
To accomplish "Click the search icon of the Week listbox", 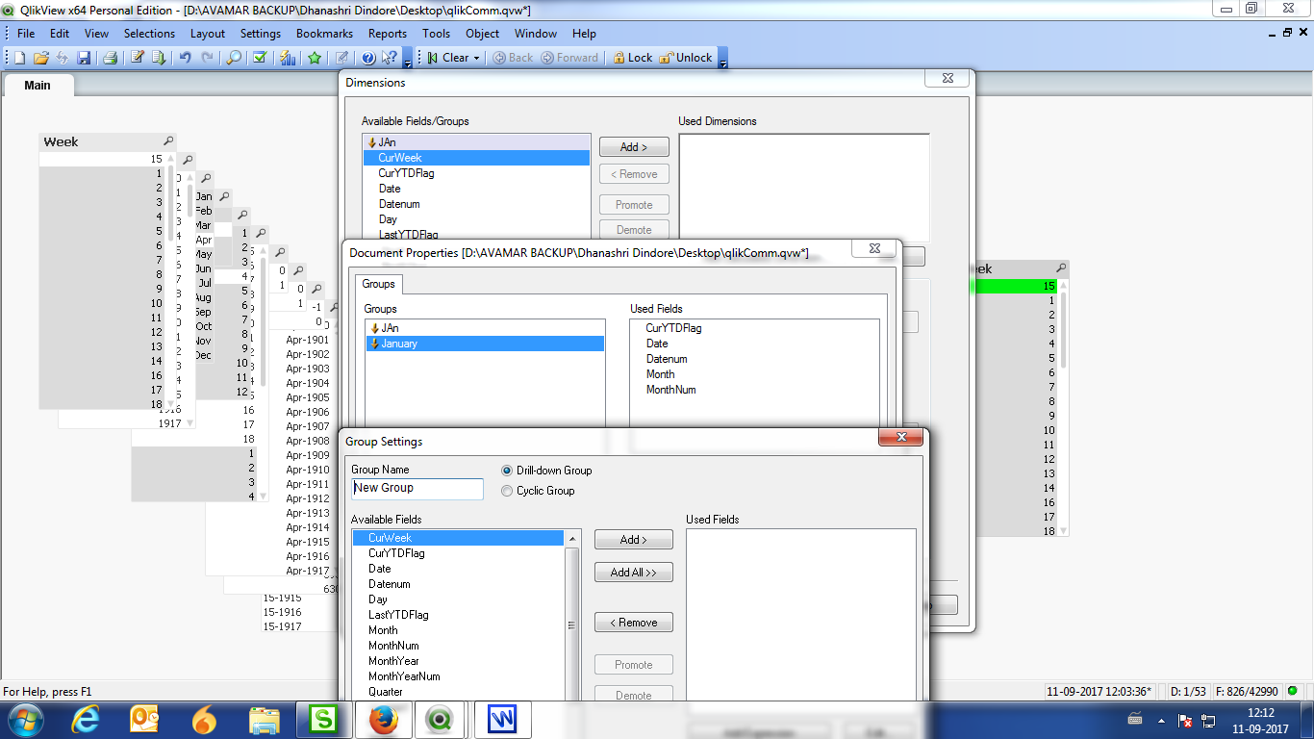I will (x=169, y=141).
